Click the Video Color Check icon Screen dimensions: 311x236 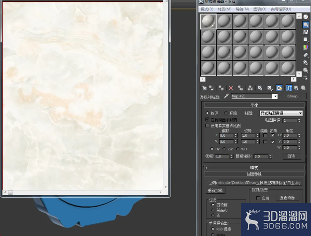[x=306, y=47]
